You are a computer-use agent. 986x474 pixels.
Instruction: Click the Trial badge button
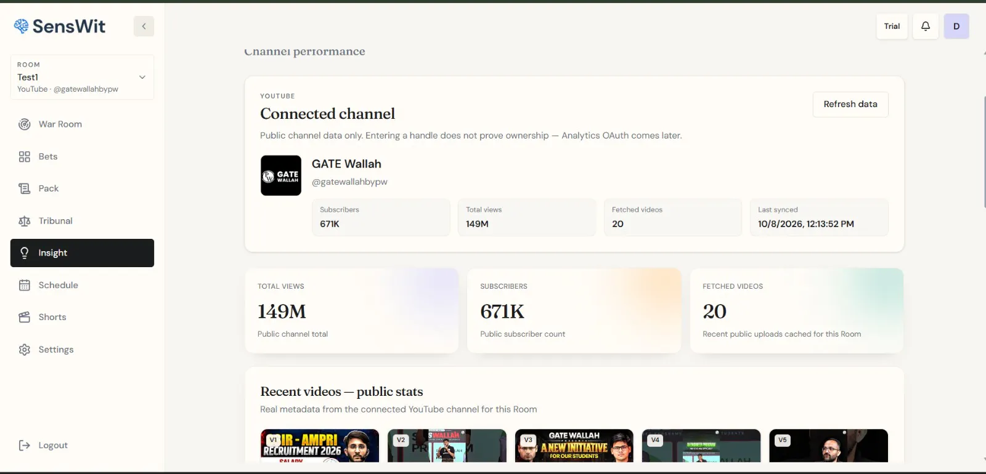pyautogui.click(x=892, y=26)
